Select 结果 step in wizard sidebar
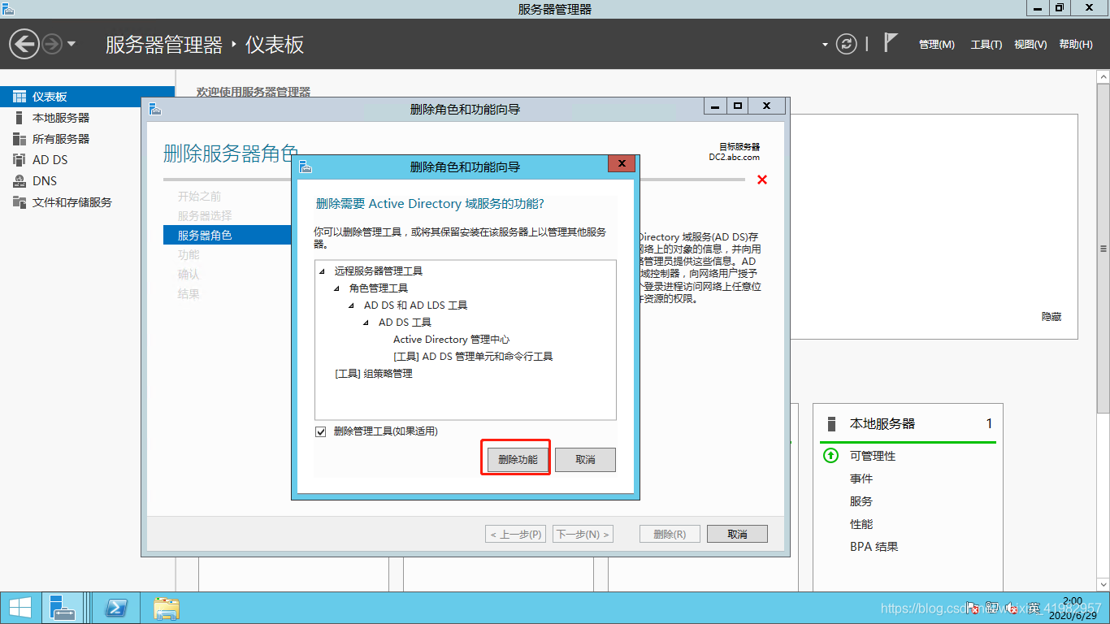 point(189,294)
